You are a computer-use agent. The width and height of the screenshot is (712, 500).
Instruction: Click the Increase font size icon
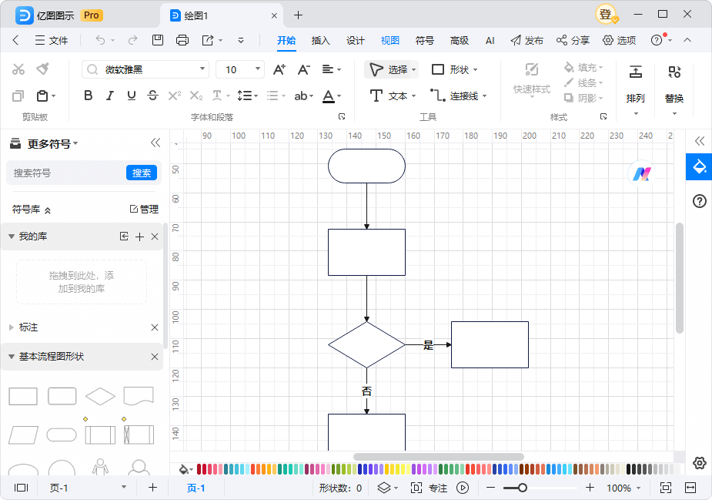[279, 69]
